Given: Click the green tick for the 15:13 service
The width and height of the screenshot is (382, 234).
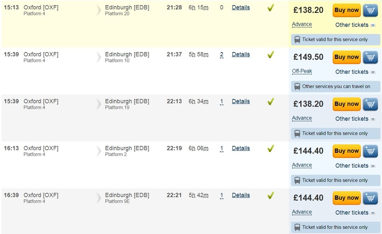Looking at the screenshot, I should [x=270, y=8].
